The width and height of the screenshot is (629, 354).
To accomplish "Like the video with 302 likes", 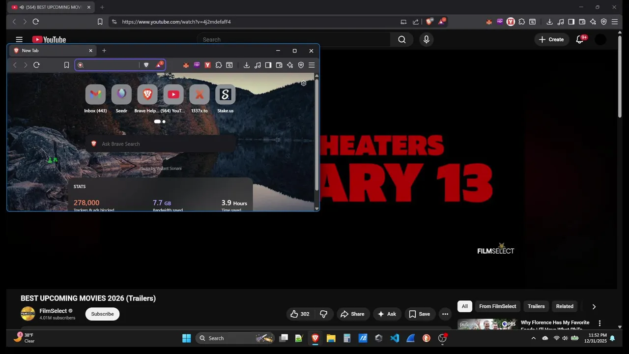I will pos(300,314).
